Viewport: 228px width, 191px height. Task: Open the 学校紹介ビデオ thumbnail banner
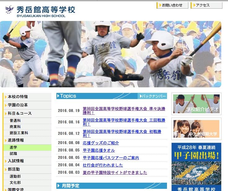[196, 103]
